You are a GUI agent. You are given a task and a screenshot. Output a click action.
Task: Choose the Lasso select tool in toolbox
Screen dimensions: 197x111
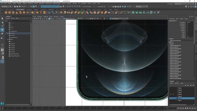[2, 23]
